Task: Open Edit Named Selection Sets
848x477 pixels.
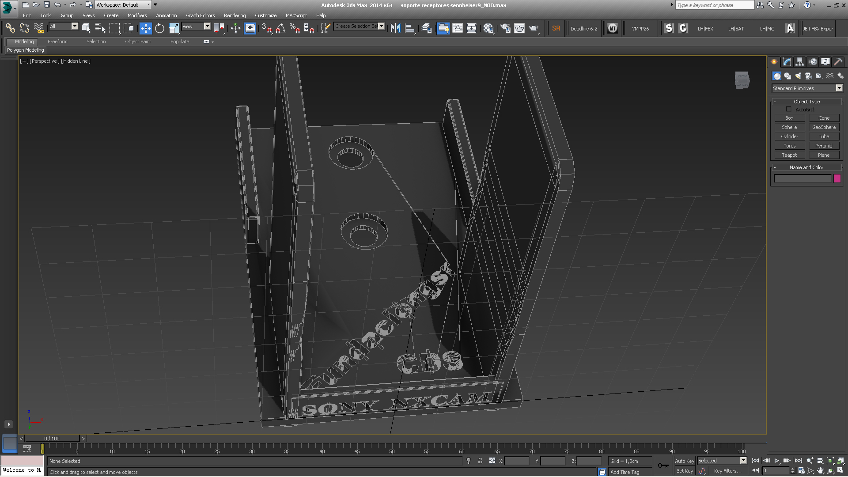Action: [325, 28]
